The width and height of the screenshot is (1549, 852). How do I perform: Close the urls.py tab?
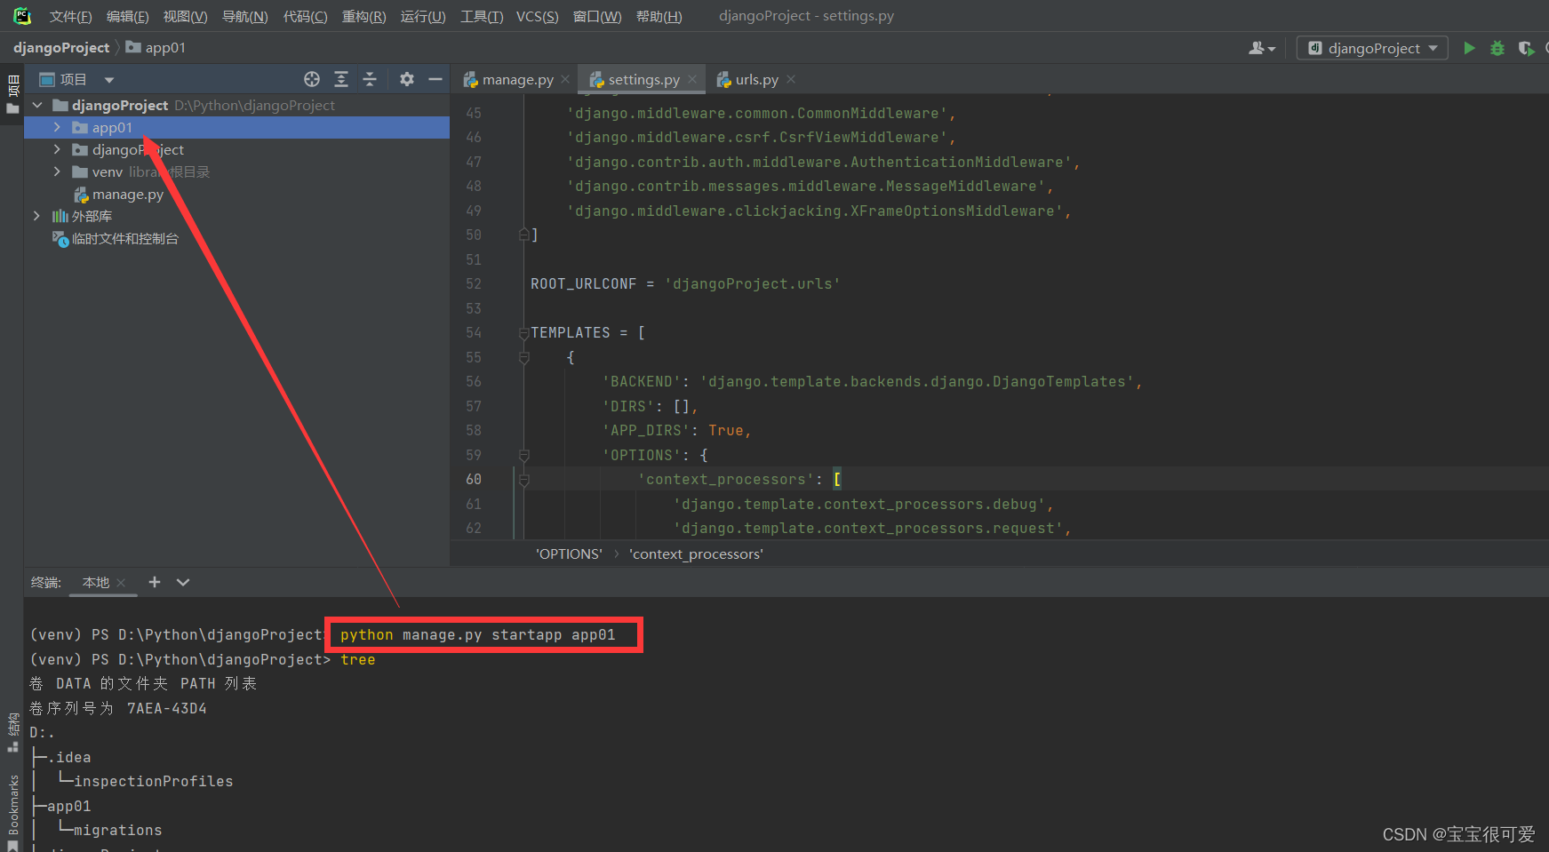pos(791,80)
